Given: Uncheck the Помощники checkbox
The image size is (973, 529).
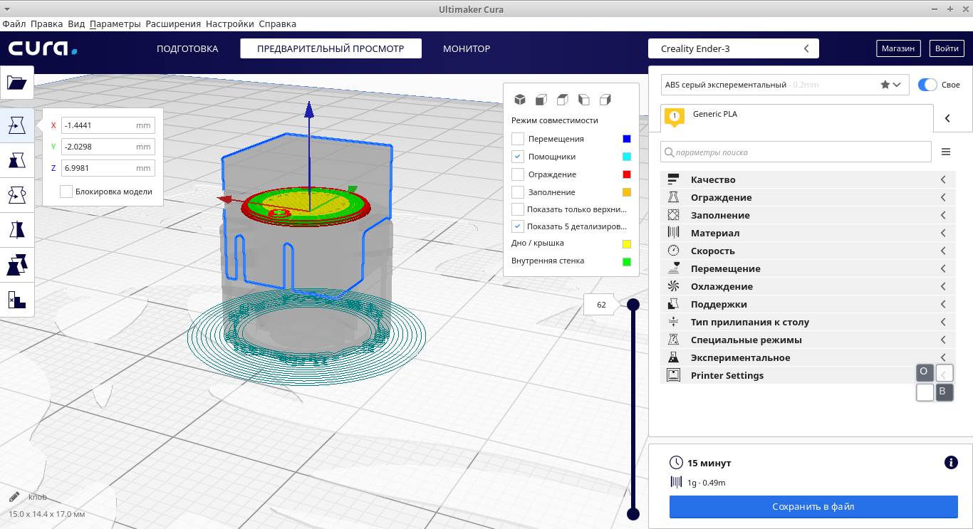Looking at the screenshot, I should [518, 157].
